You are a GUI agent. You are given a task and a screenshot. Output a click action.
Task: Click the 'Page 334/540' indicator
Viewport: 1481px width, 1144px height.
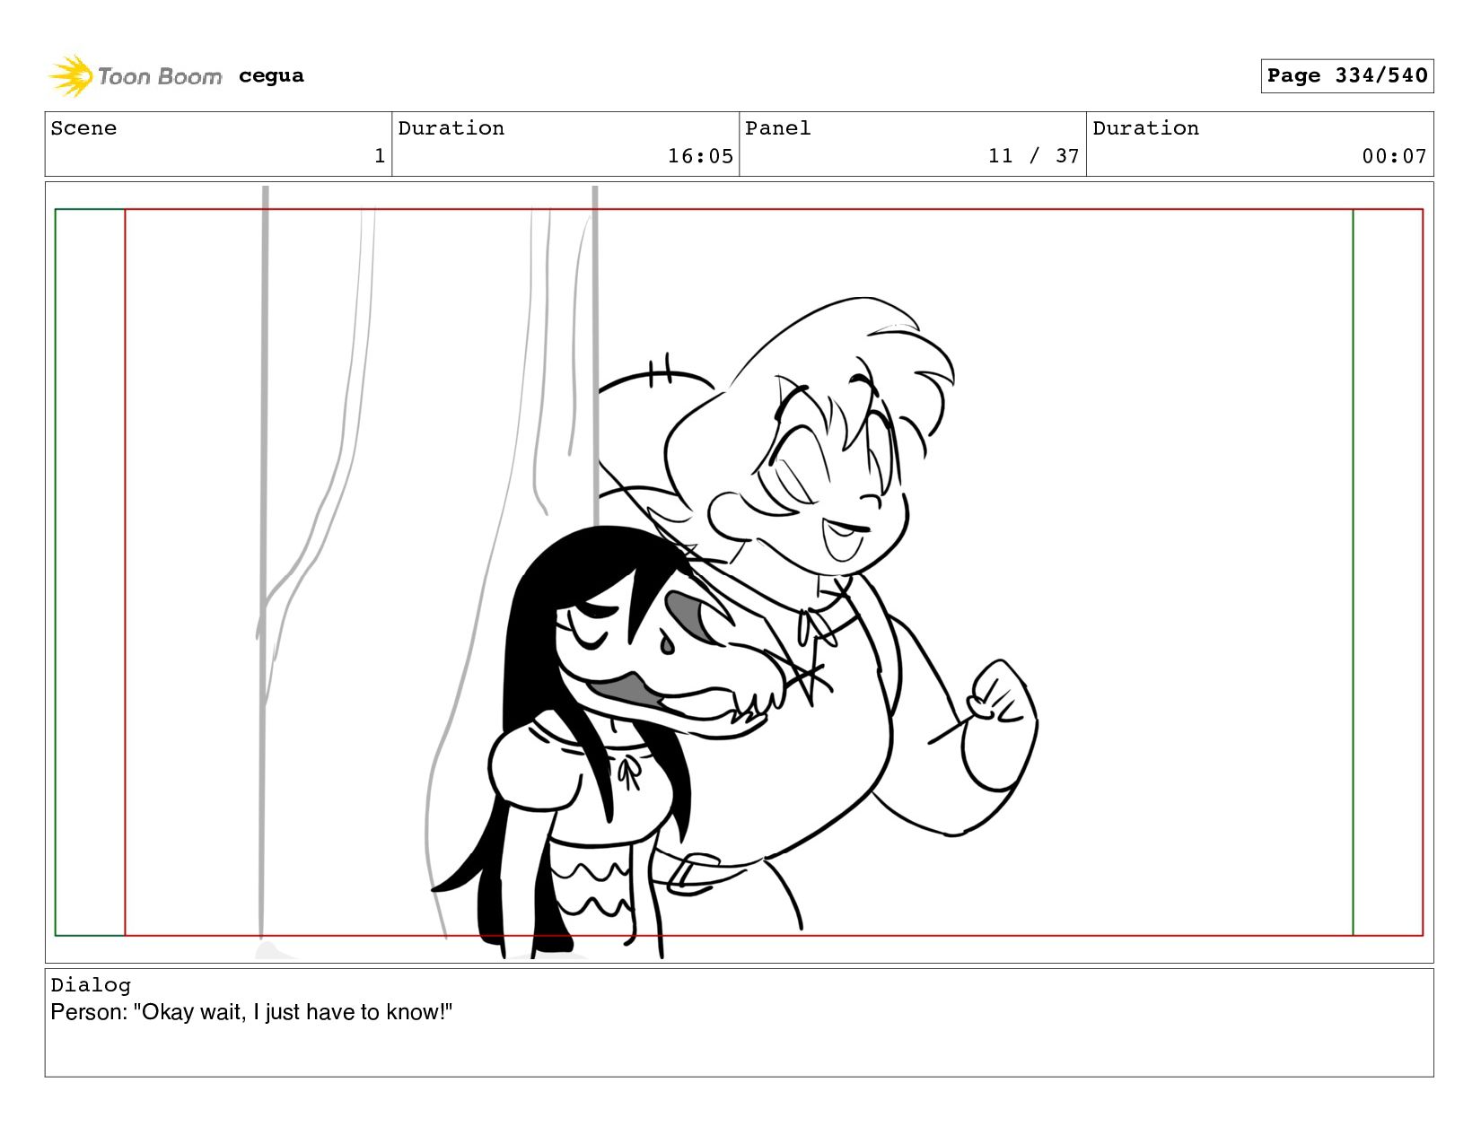click(1346, 75)
